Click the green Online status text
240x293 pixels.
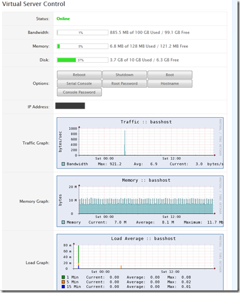click(x=63, y=19)
